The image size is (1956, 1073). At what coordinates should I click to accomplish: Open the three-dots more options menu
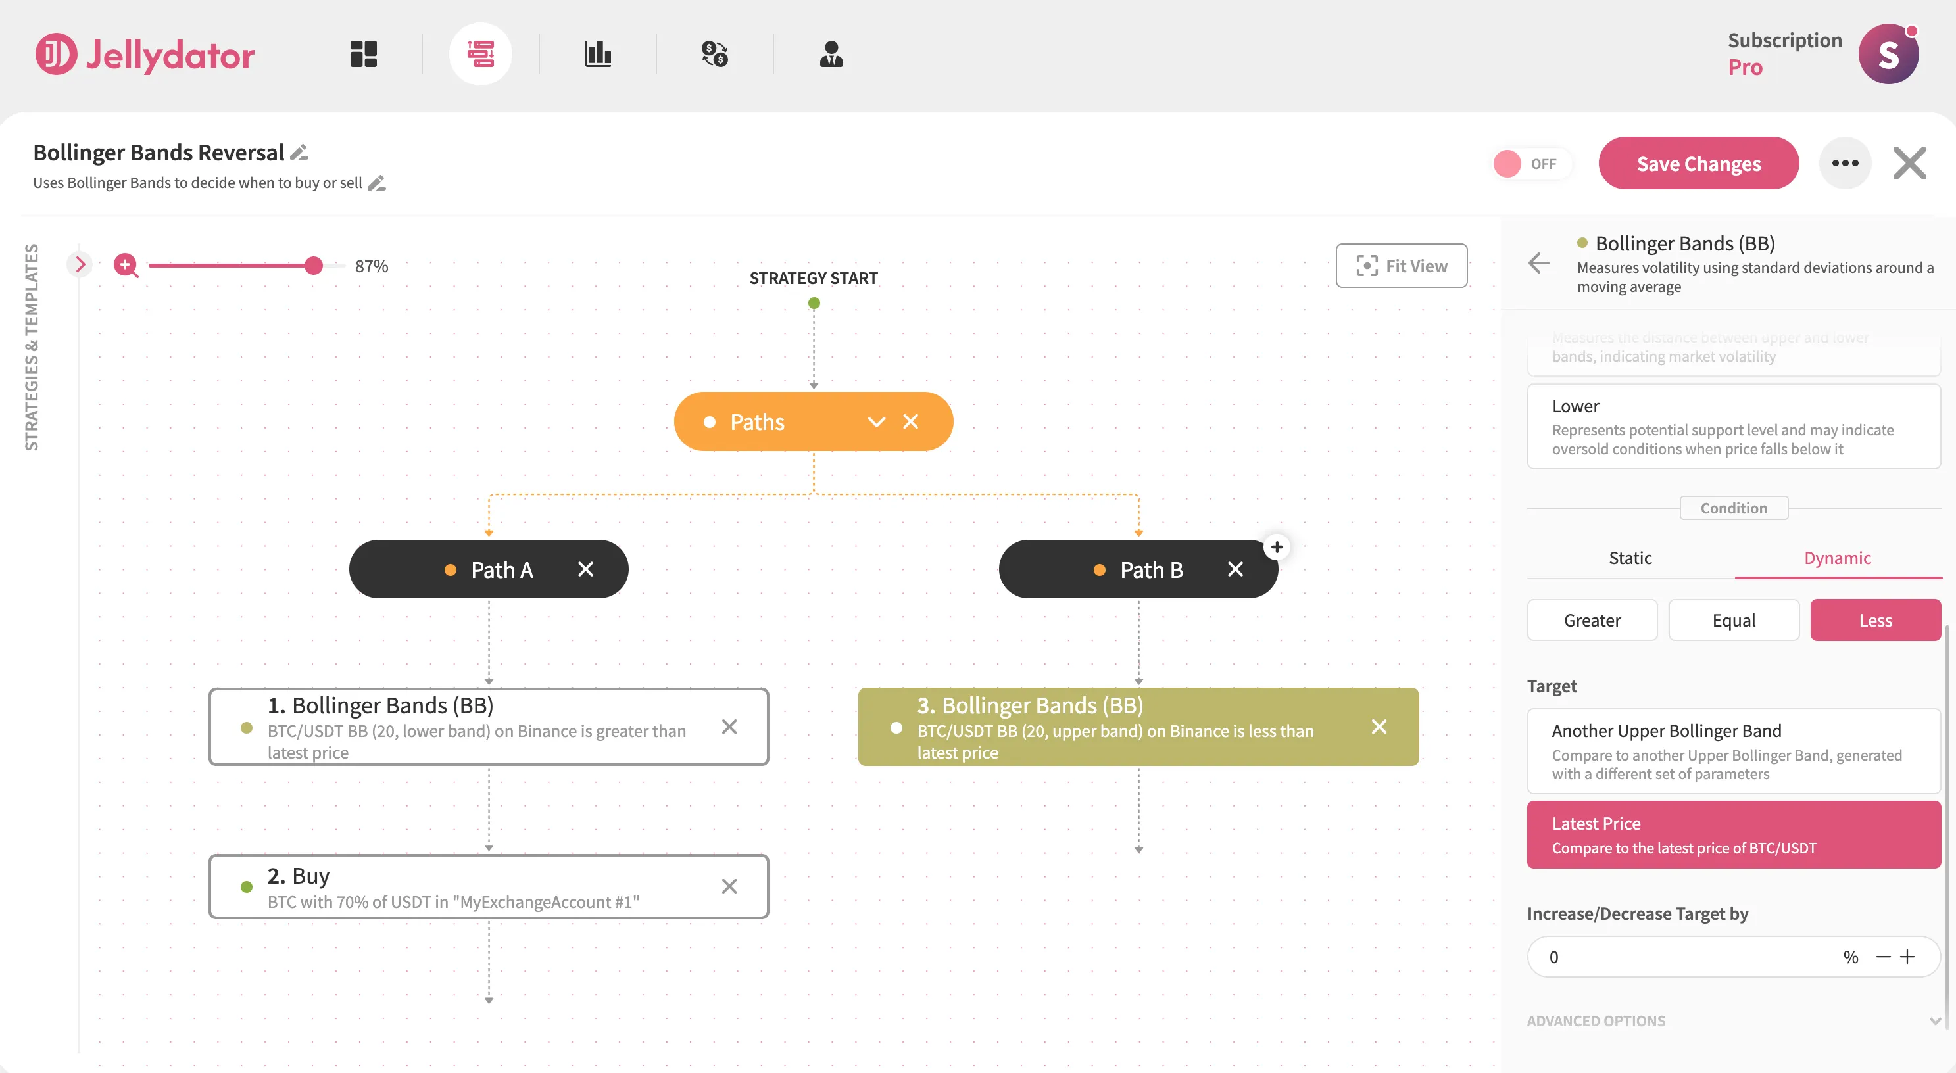1845,163
